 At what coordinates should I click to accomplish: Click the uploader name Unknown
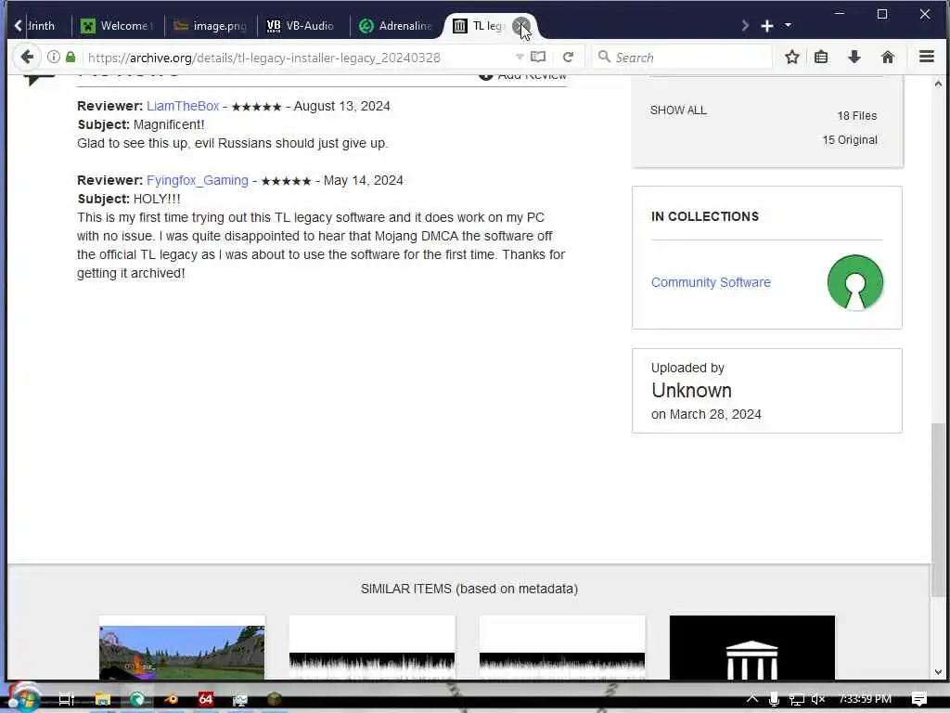click(691, 391)
